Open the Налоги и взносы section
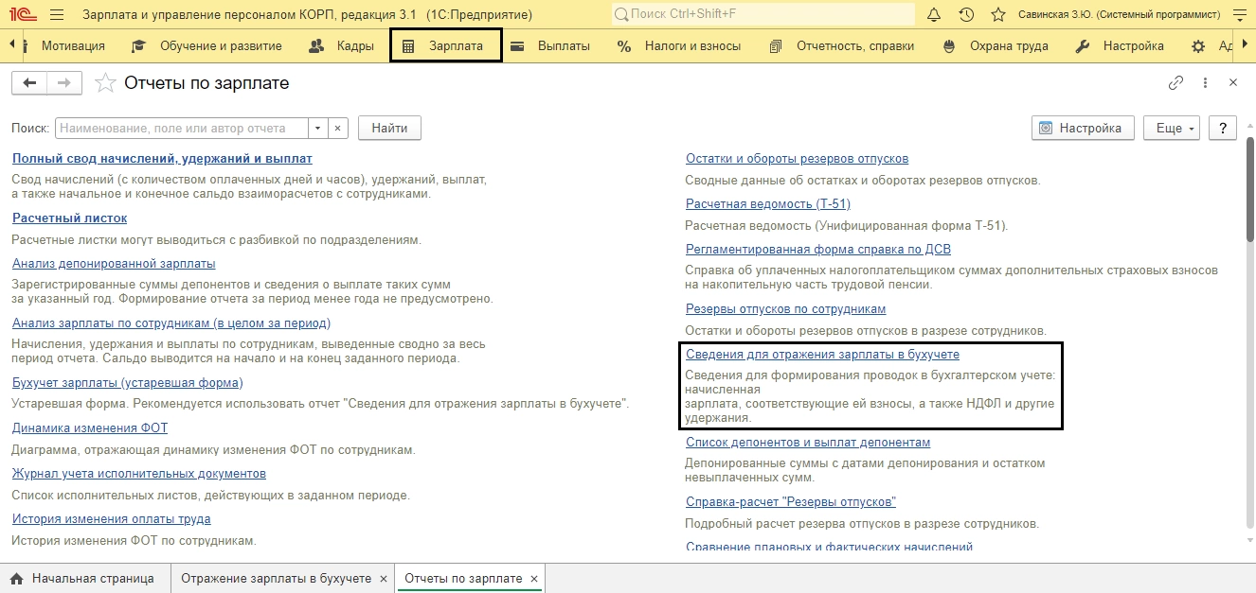This screenshot has height=593, width=1256. click(692, 45)
